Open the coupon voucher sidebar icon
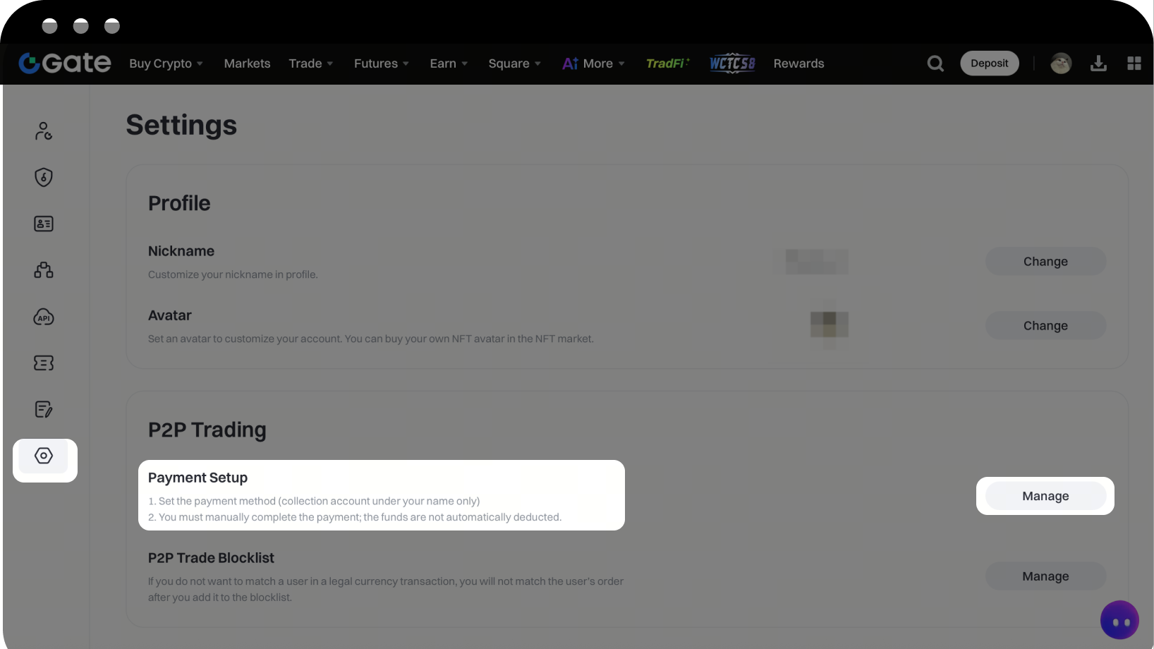 tap(44, 363)
